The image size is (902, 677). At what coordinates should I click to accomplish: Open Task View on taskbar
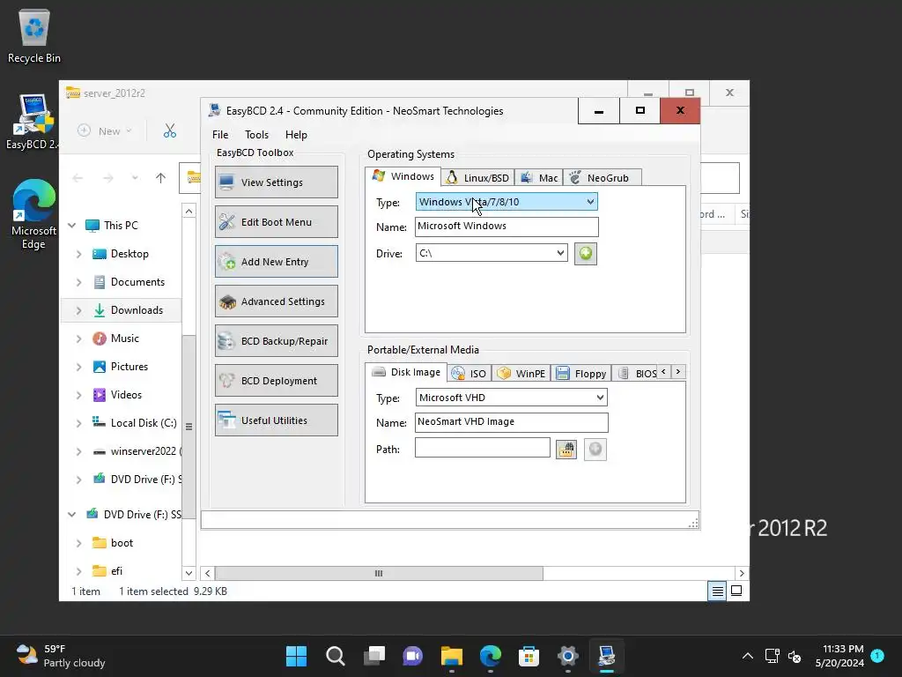[x=373, y=656]
